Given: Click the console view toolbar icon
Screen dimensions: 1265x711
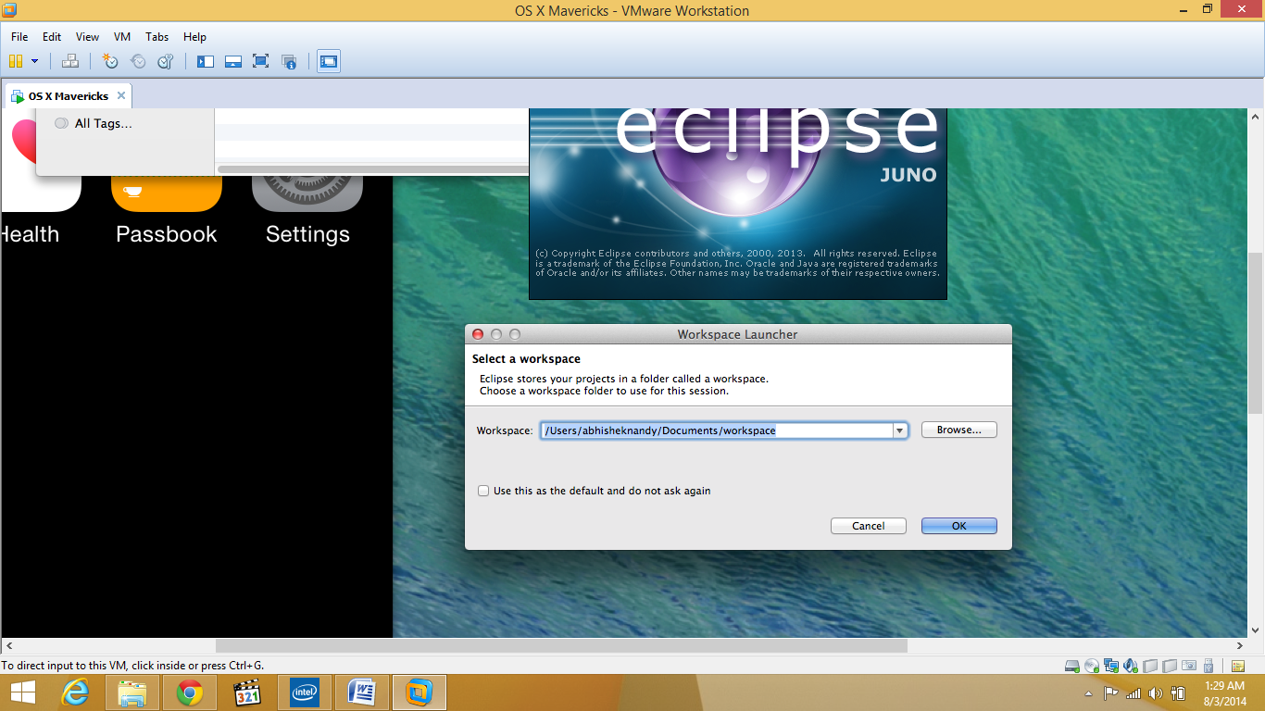Looking at the screenshot, I should (x=329, y=61).
